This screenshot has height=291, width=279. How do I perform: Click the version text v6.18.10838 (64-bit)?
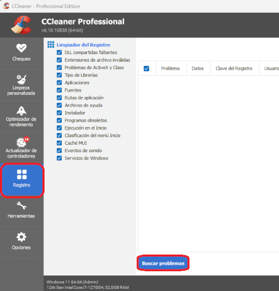click(62, 30)
